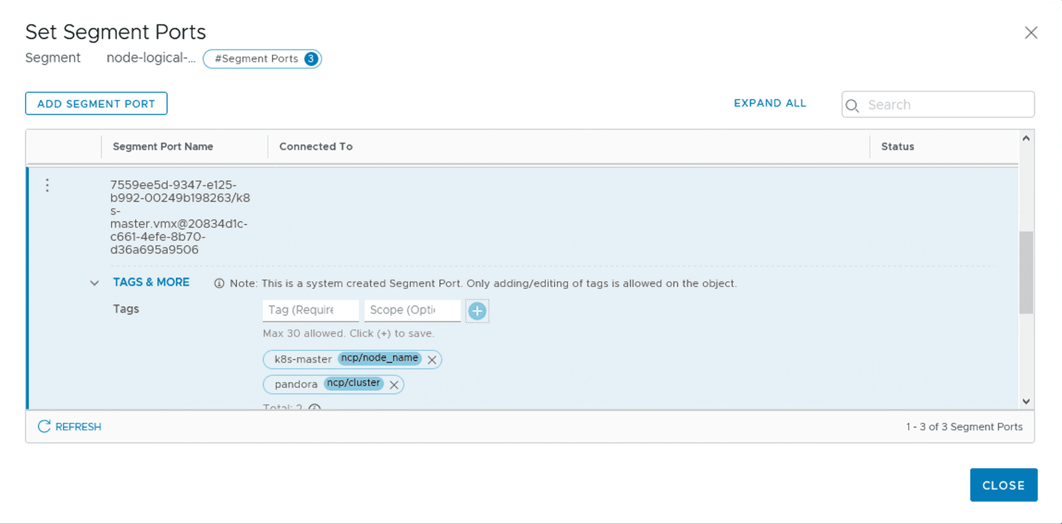Click the scrollbar down arrow

click(1026, 401)
